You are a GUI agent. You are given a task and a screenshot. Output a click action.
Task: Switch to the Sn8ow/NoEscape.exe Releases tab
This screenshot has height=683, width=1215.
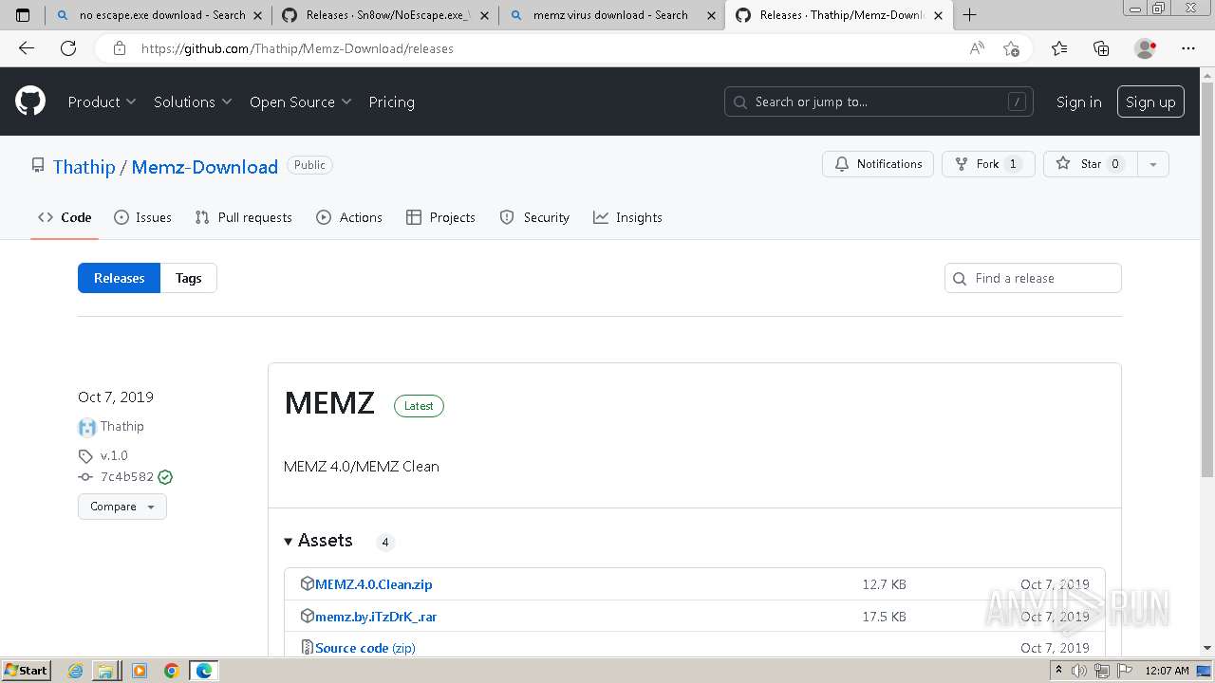tap(385, 15)
